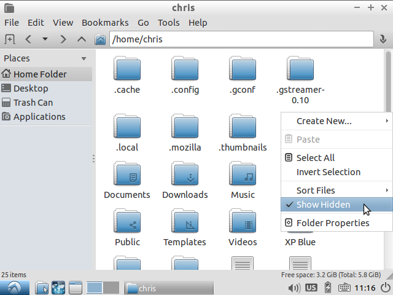Switch to the second virtual desktop

111,288
